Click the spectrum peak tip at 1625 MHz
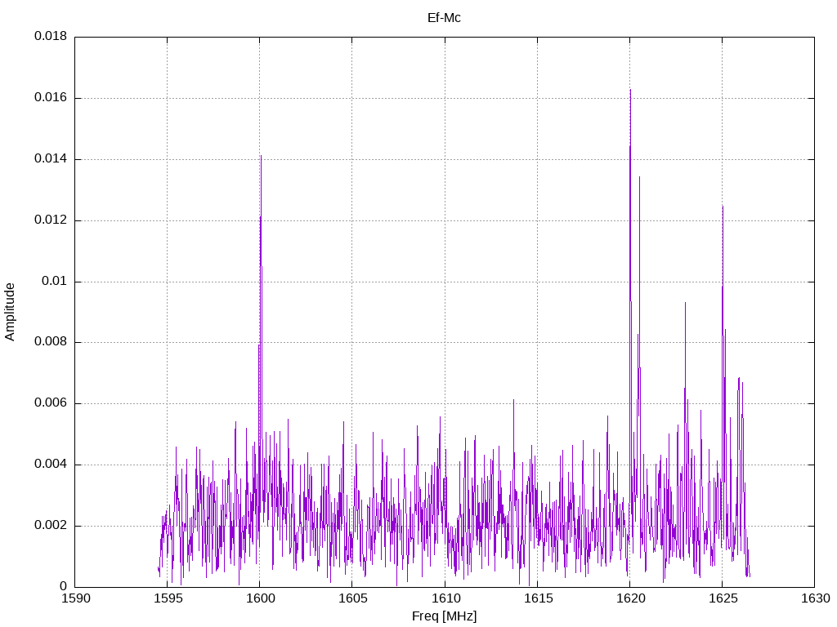Image resolution: width=837 pixels, height=627 pixels. click(x=723, y=207)
